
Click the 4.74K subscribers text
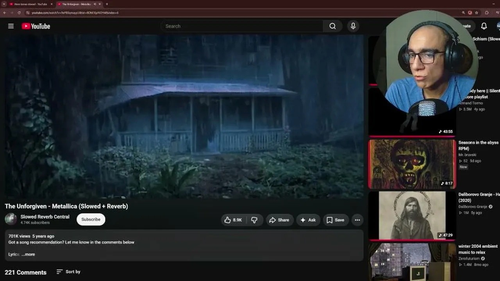click(x=35, y=223)
